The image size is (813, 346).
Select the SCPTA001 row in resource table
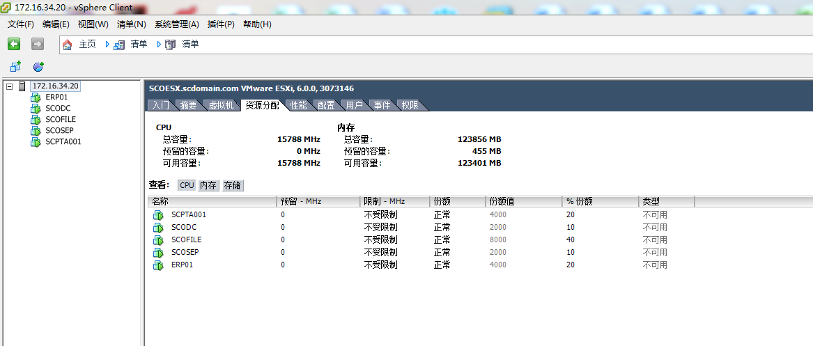point(189,214)
